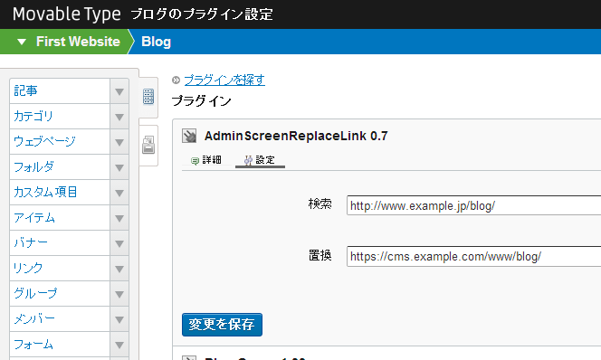Click the 置換 field label
Viewport: 601px width, 360px height.
320,255
